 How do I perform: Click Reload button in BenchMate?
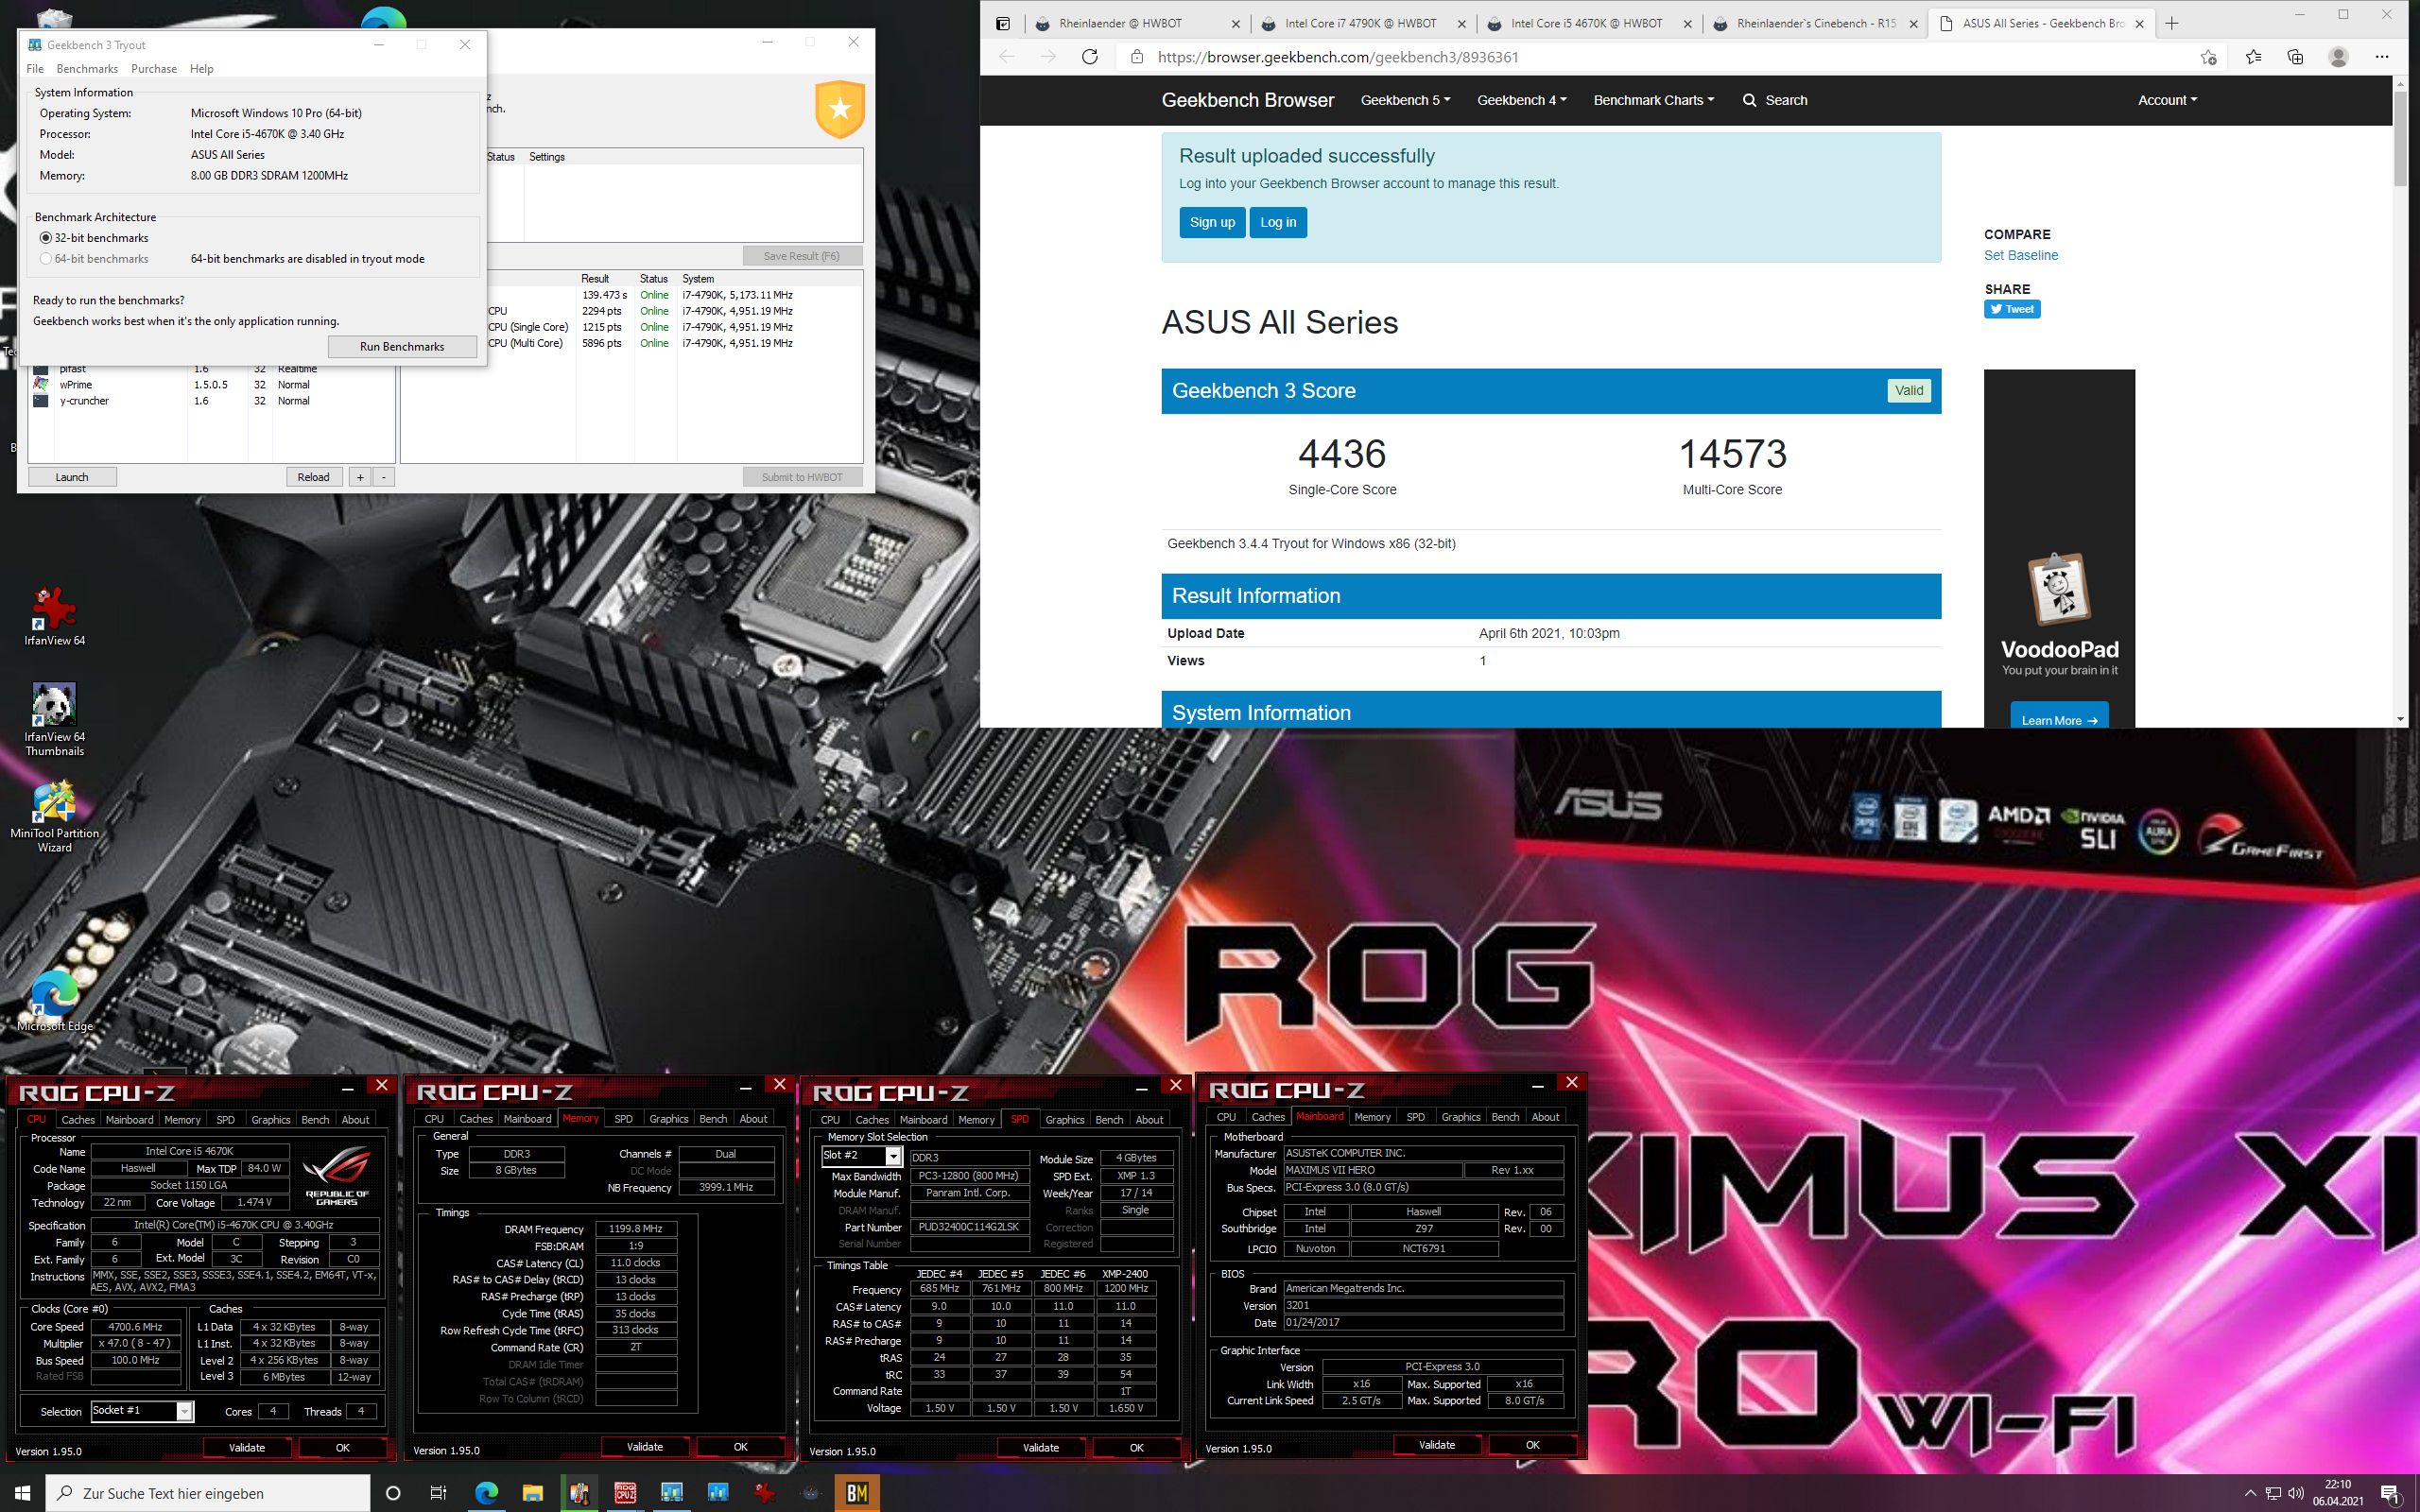tap(313, 477)
